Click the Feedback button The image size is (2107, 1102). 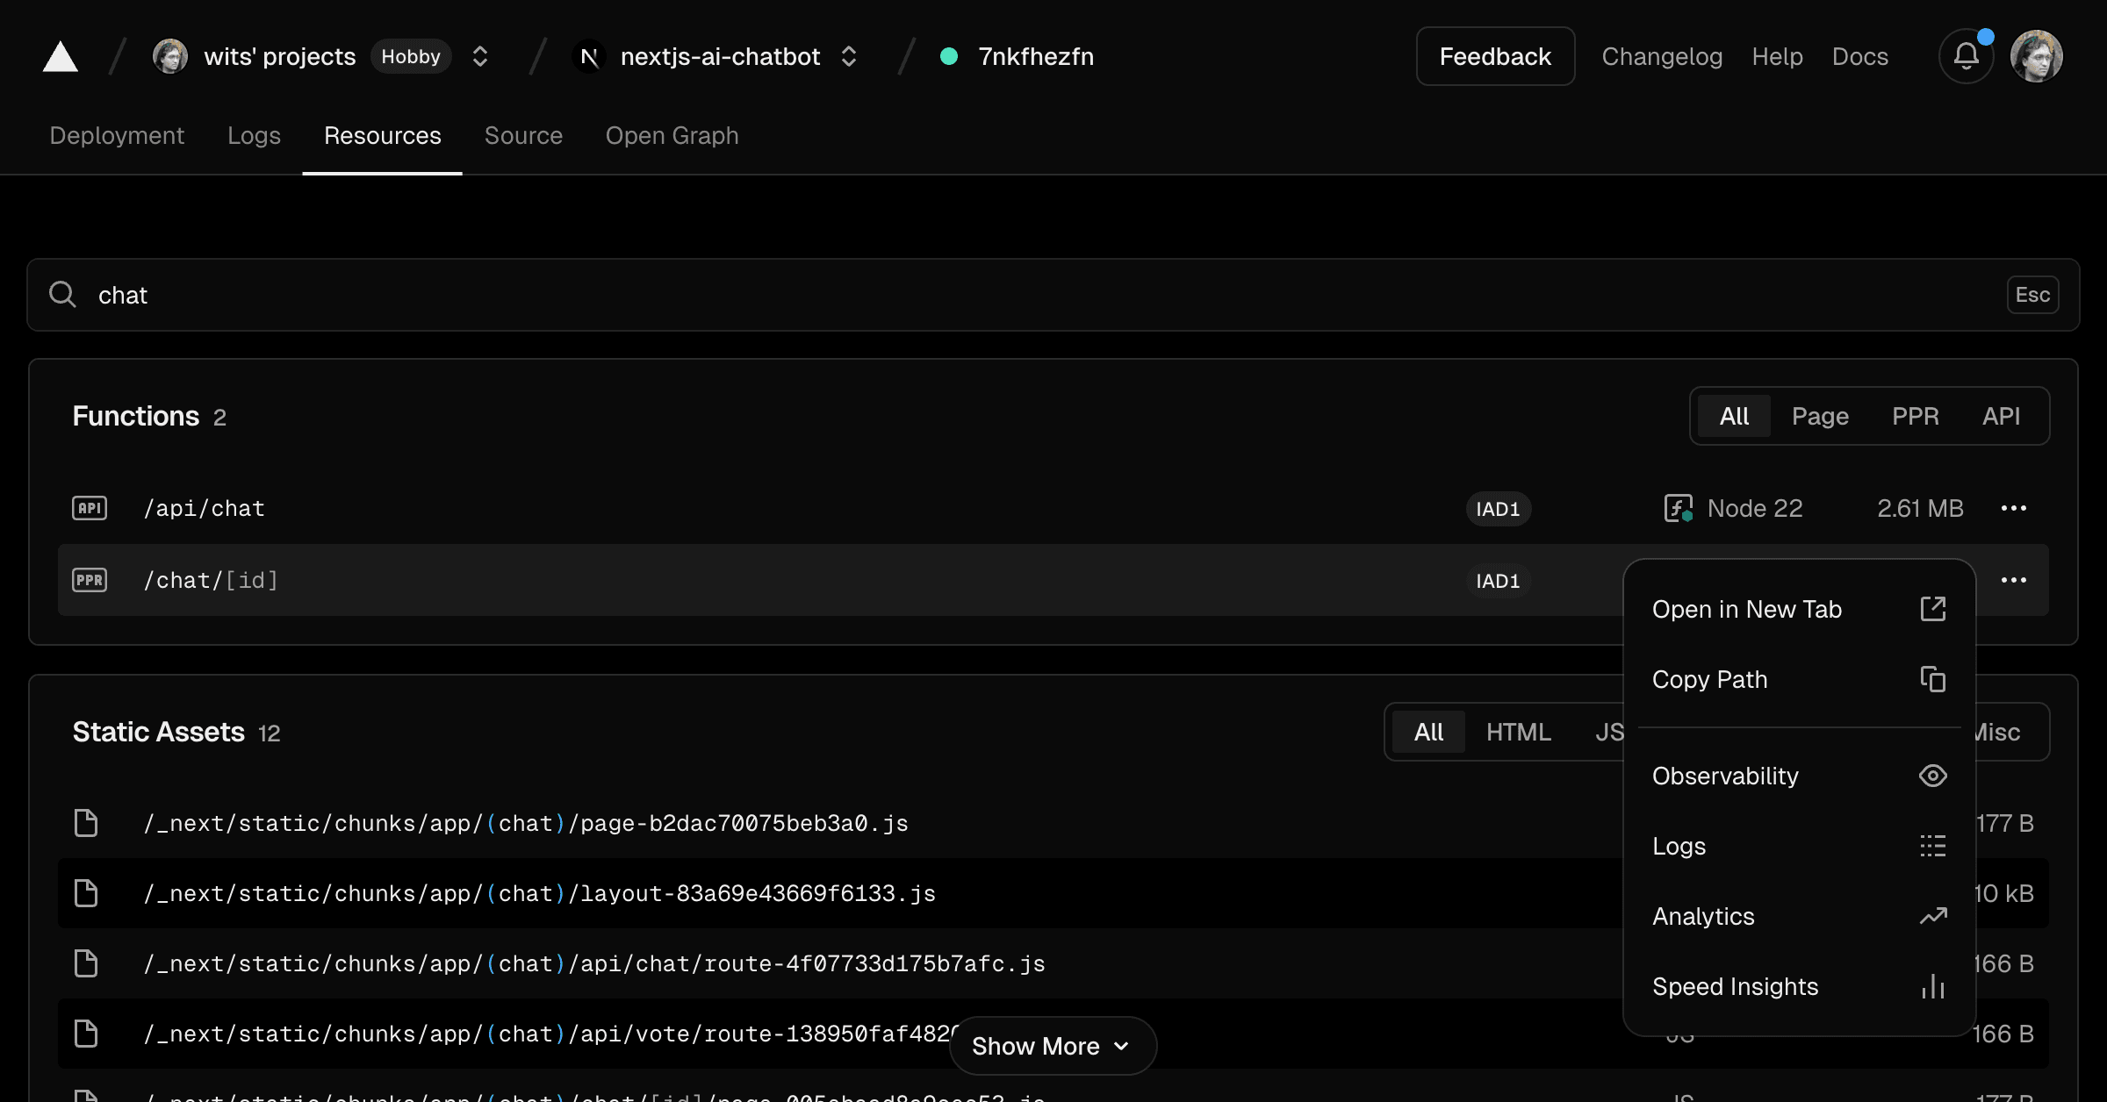click(1494, 55)
